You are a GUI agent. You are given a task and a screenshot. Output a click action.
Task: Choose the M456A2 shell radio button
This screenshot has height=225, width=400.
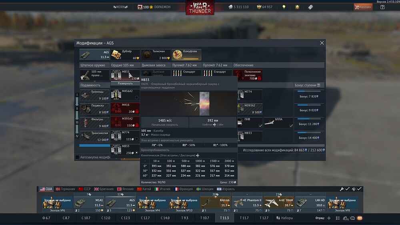click(x=137, y=97)
